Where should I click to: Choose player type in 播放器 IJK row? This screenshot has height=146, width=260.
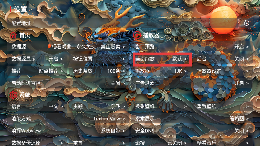pos(161,71)
